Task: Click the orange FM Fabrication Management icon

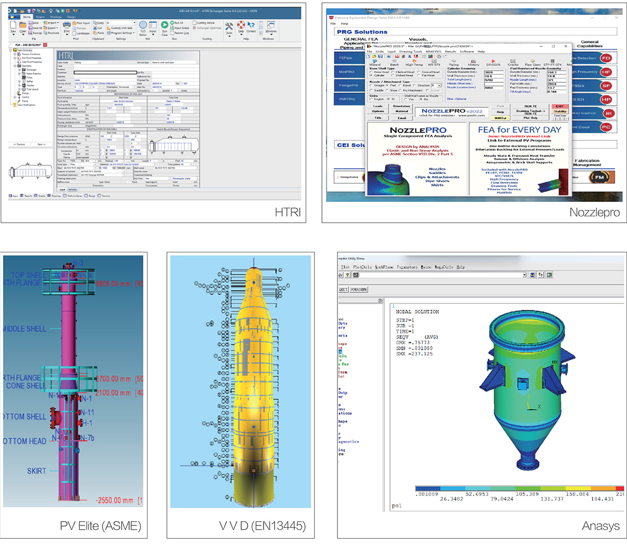Action: coord(599,177)
